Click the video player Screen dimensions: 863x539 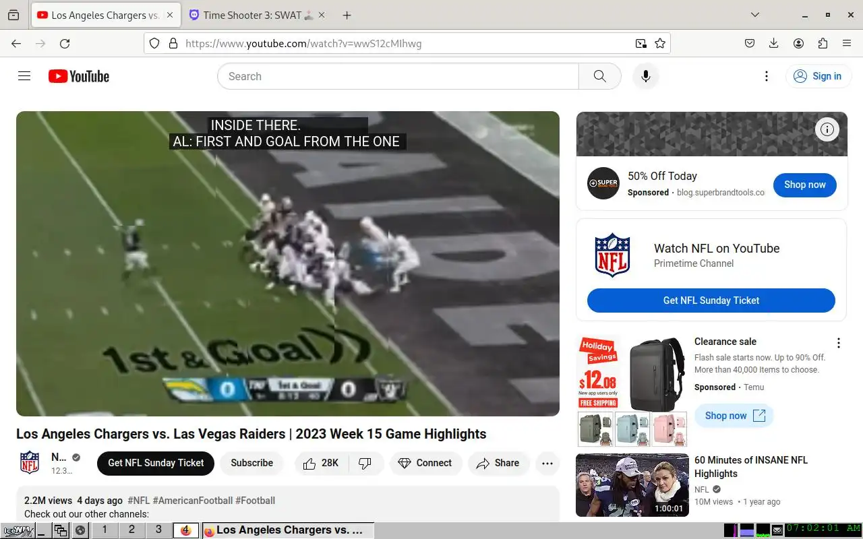pyautogui.click(x=288, y=263)
